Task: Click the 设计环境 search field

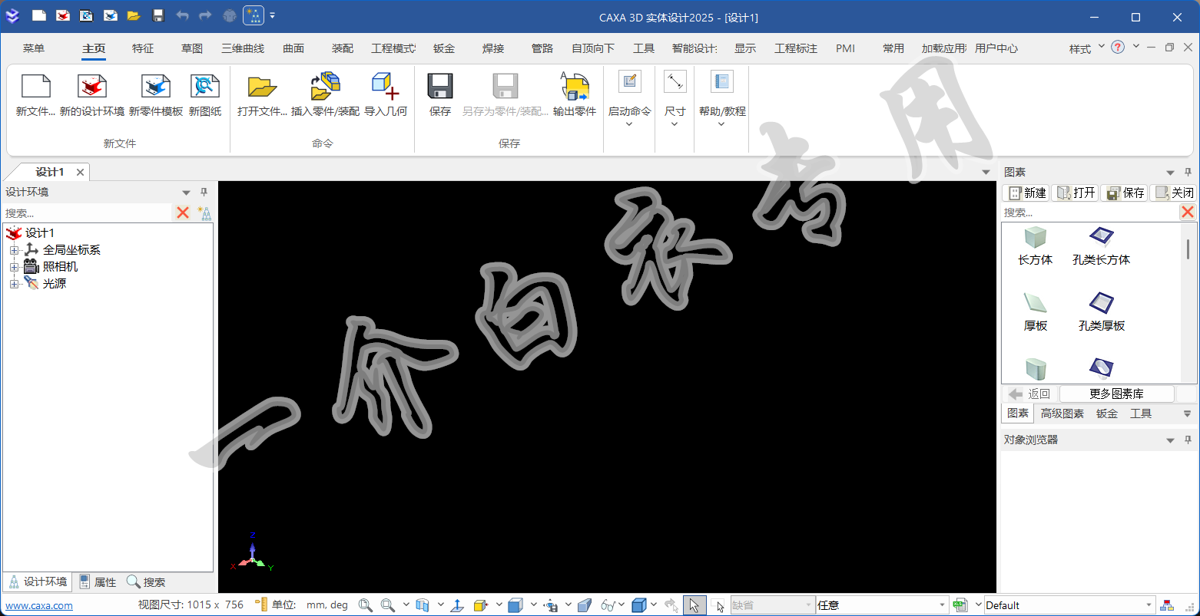Action: point(88,212)
